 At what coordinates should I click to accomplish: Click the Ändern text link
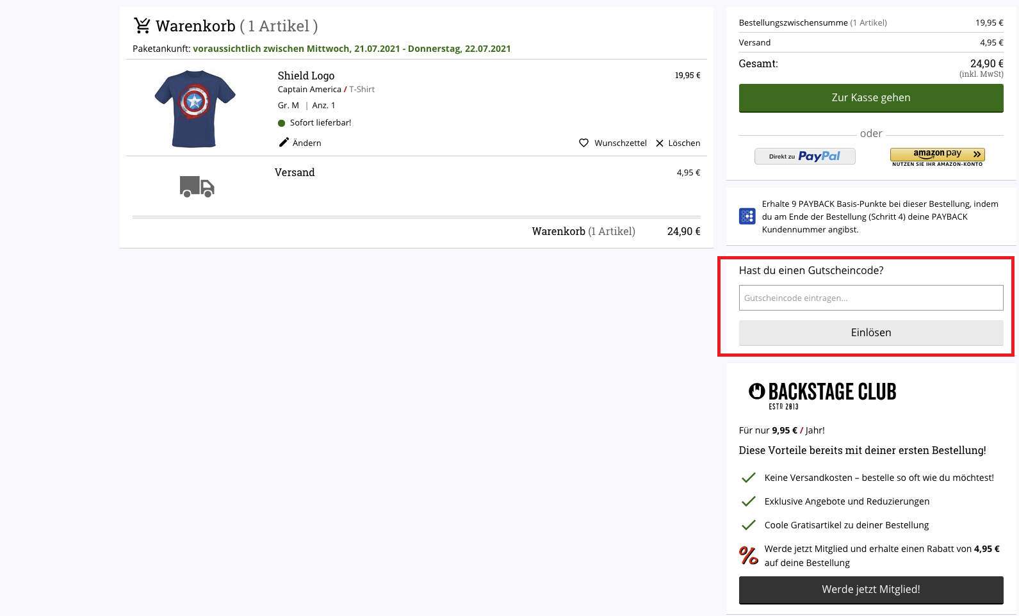tap(307, 143)
